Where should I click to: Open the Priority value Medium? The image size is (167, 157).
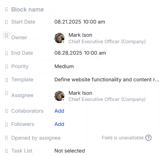64,66
